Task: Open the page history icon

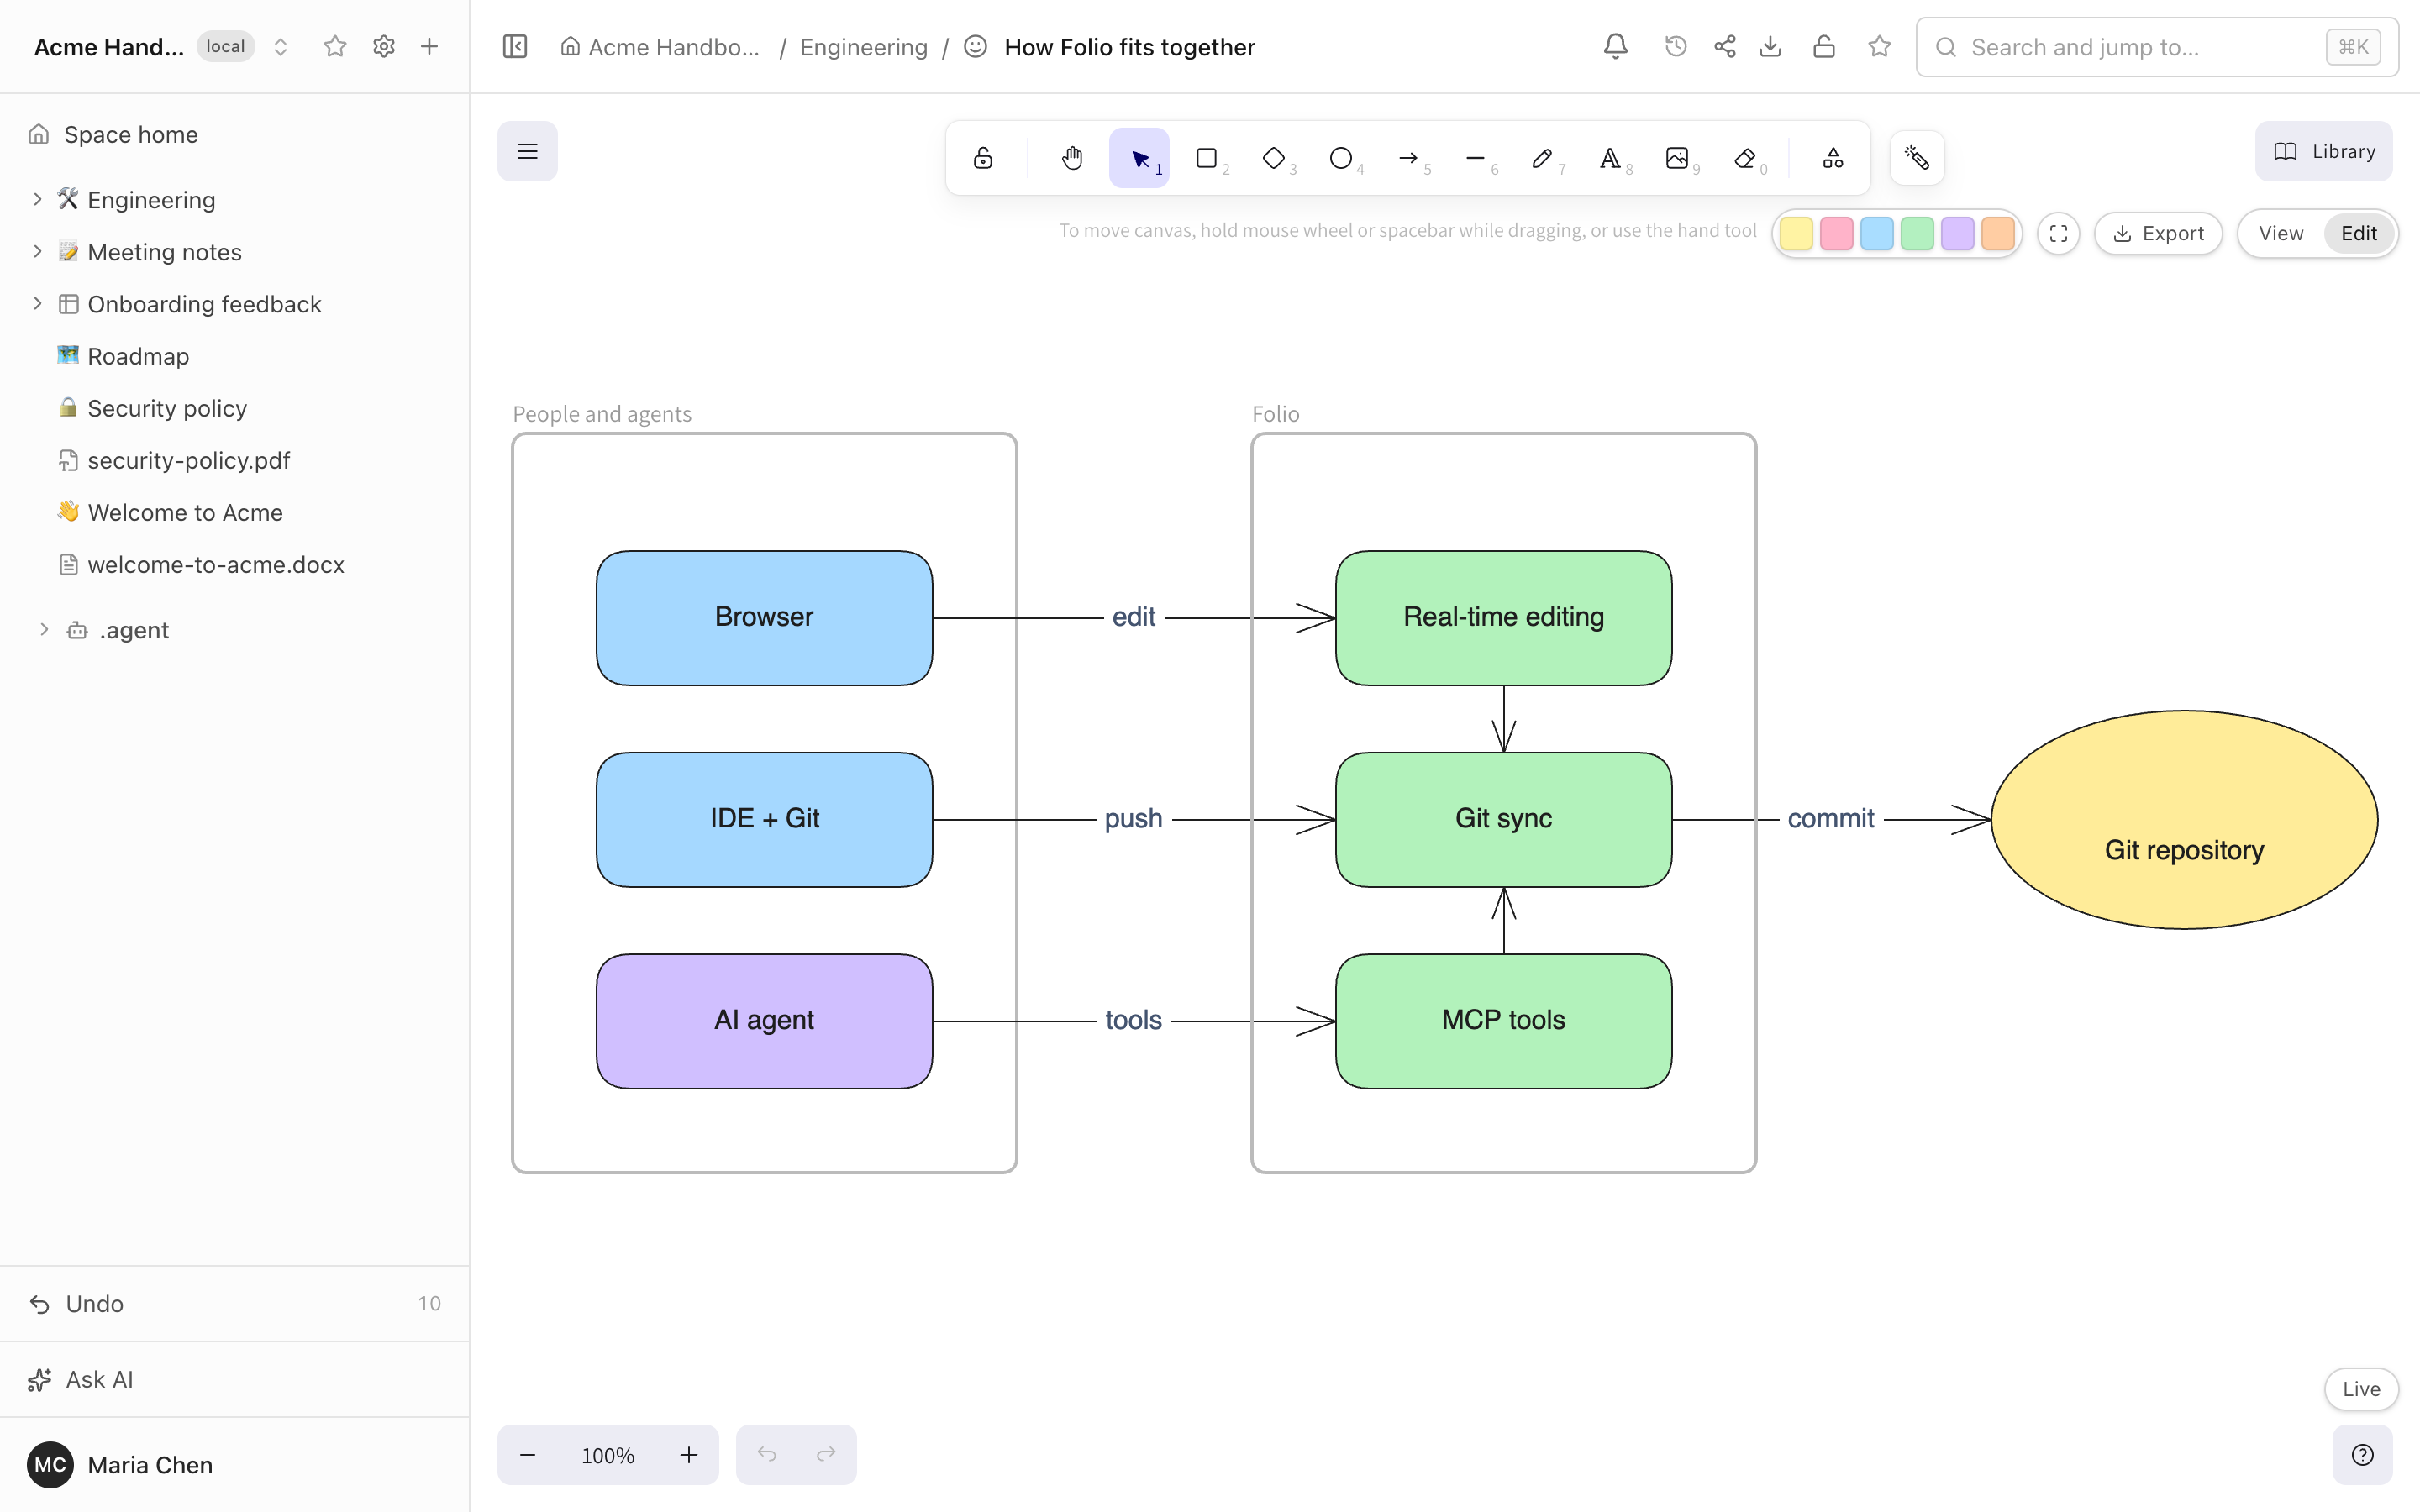Action: coord(1676,46)
